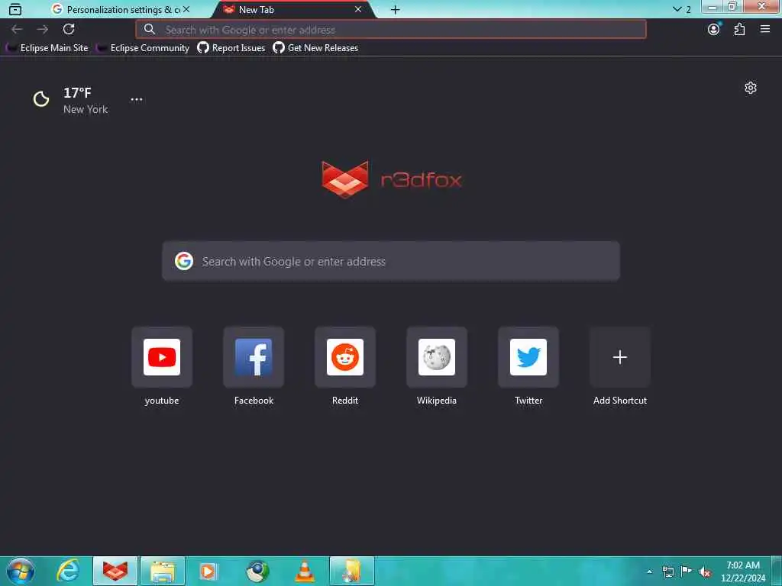Select r3dfox taskbar button

click(x=115, y=571)
